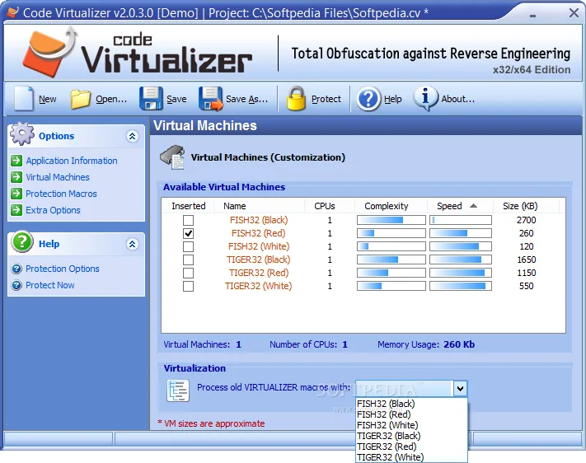
Task: Click help icon beside Protection Options
Action: click(x=16, y=269)
